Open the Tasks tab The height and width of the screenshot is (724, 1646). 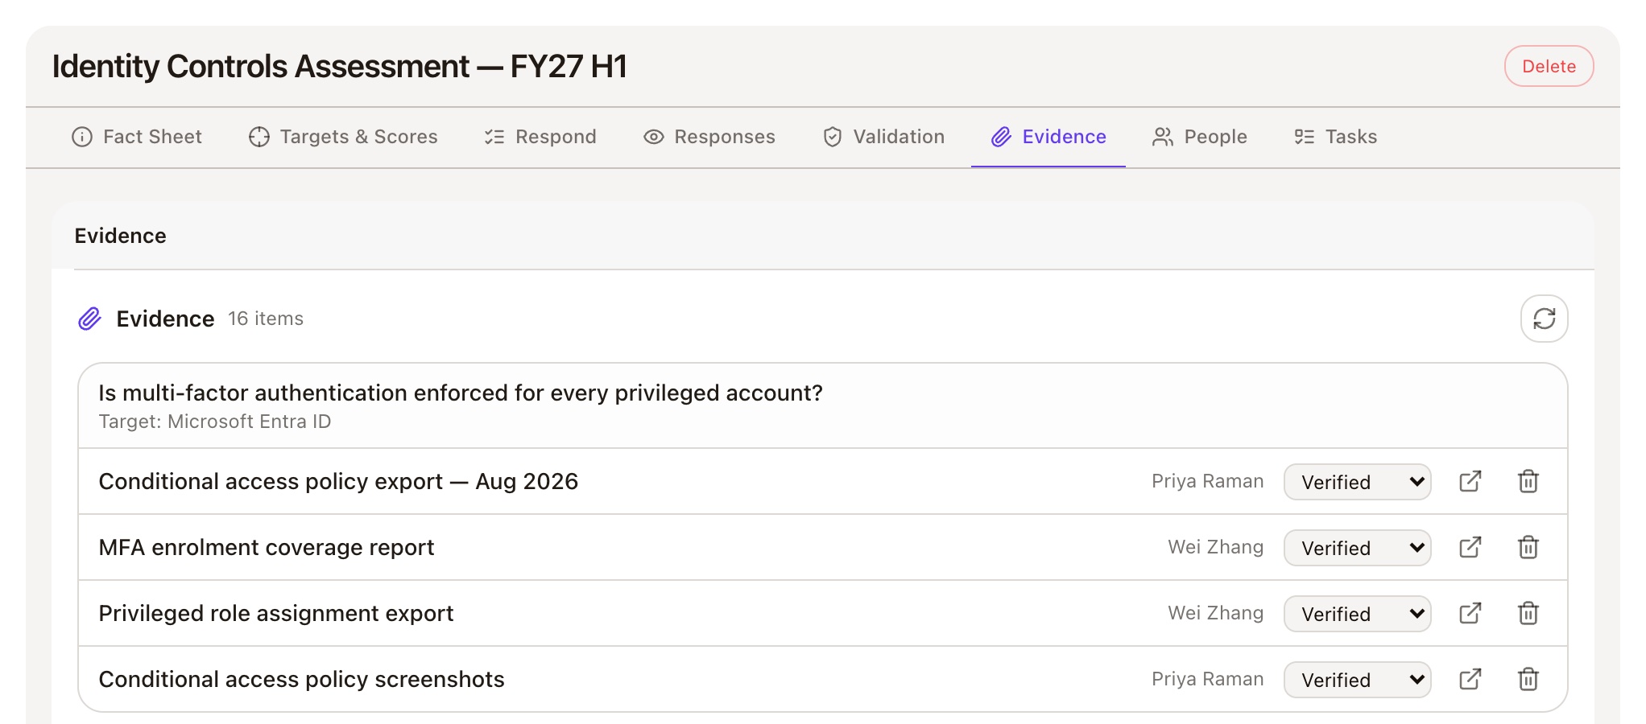[x=1336, y=137]
